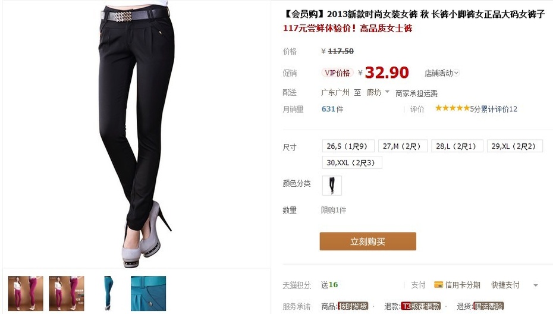Click the 按时发货 service badge
This screenshot has height=314, width=553.
pos(353,306)
